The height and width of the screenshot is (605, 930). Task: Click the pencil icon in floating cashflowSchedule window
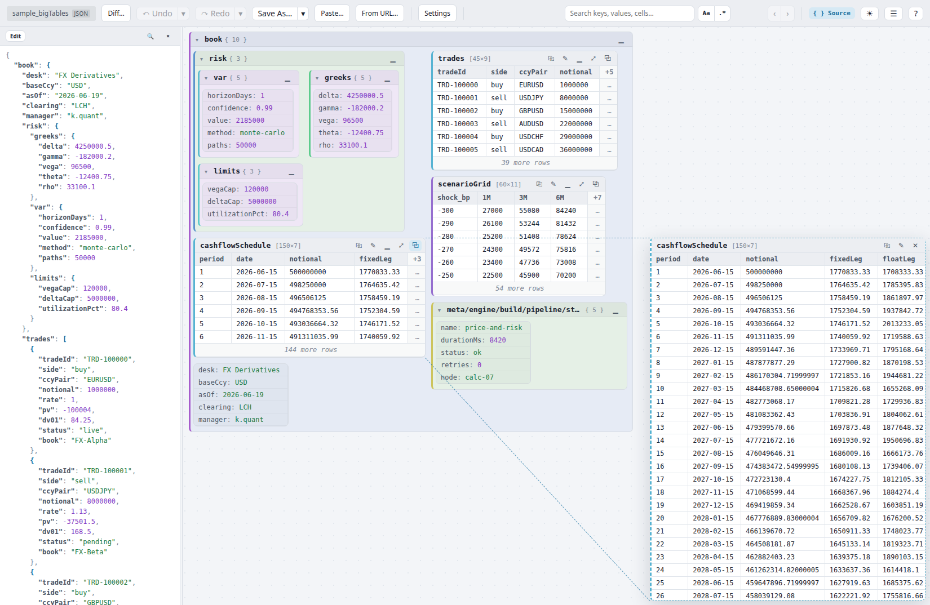click(901, 246)
